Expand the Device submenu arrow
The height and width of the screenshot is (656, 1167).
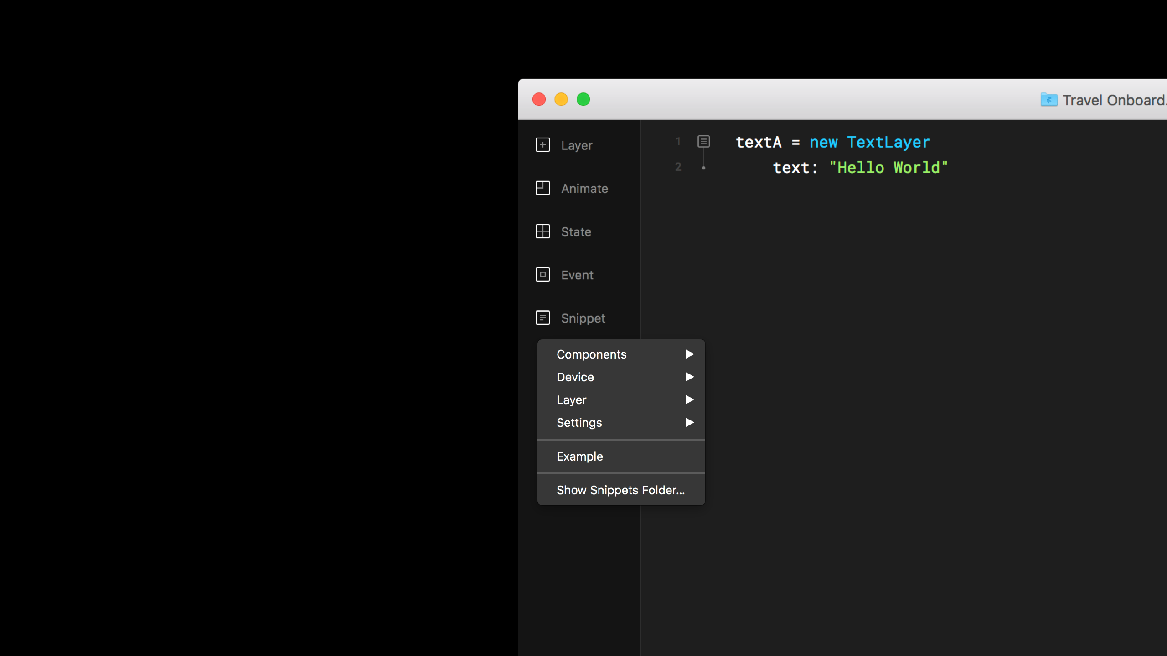[x=689, y=377]
